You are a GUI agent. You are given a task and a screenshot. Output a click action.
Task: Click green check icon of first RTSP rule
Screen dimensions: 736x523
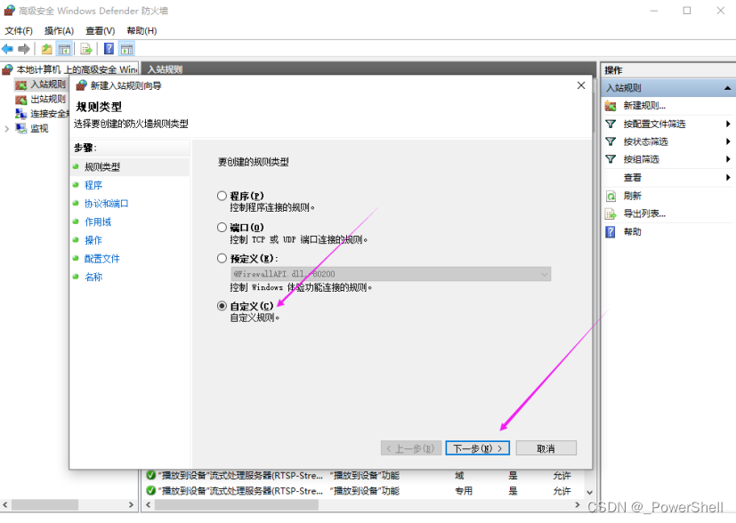[x=150, y=475]
